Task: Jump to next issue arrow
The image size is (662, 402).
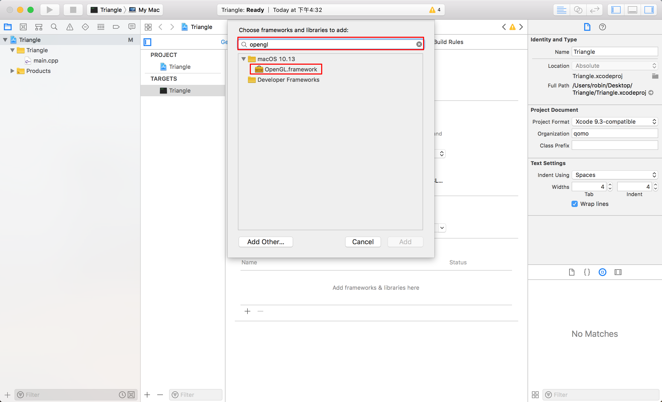Action: pyautogui.click(x=521, y=27)
